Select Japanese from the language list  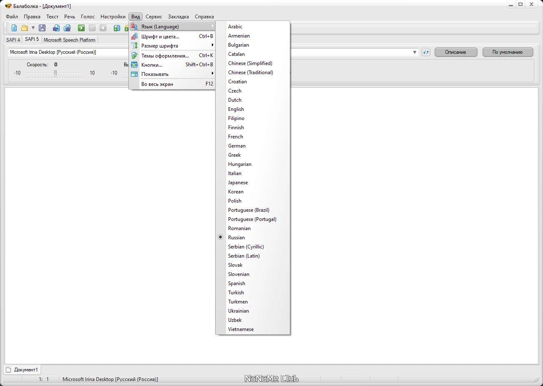pyautogui.click(x=253, y=183)
